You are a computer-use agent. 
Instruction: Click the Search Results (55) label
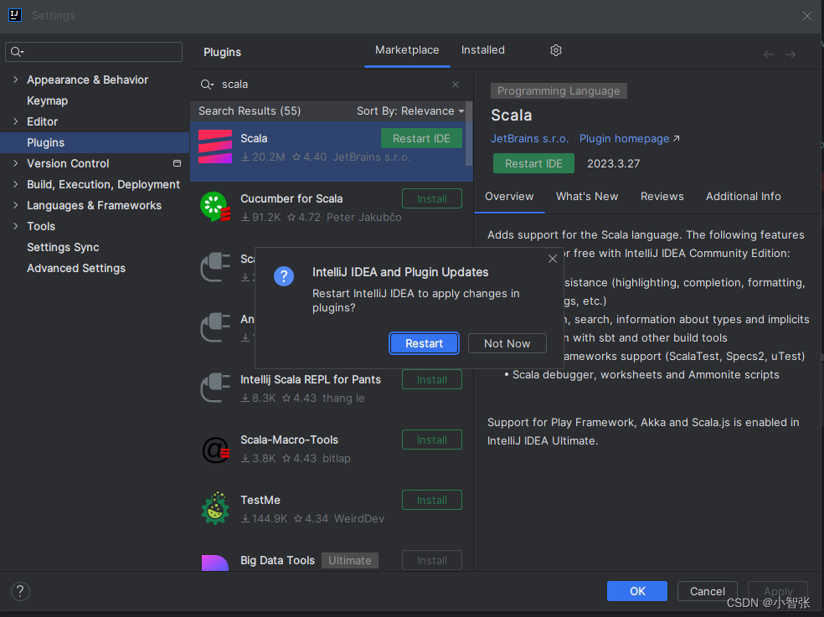(250, 111)
